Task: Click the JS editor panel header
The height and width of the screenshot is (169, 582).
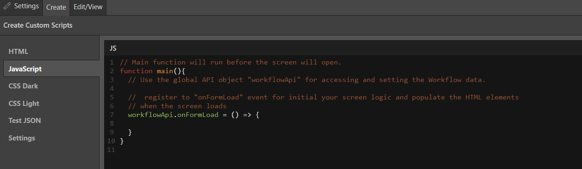Action: pyautogui.click(x=343, y=48)
